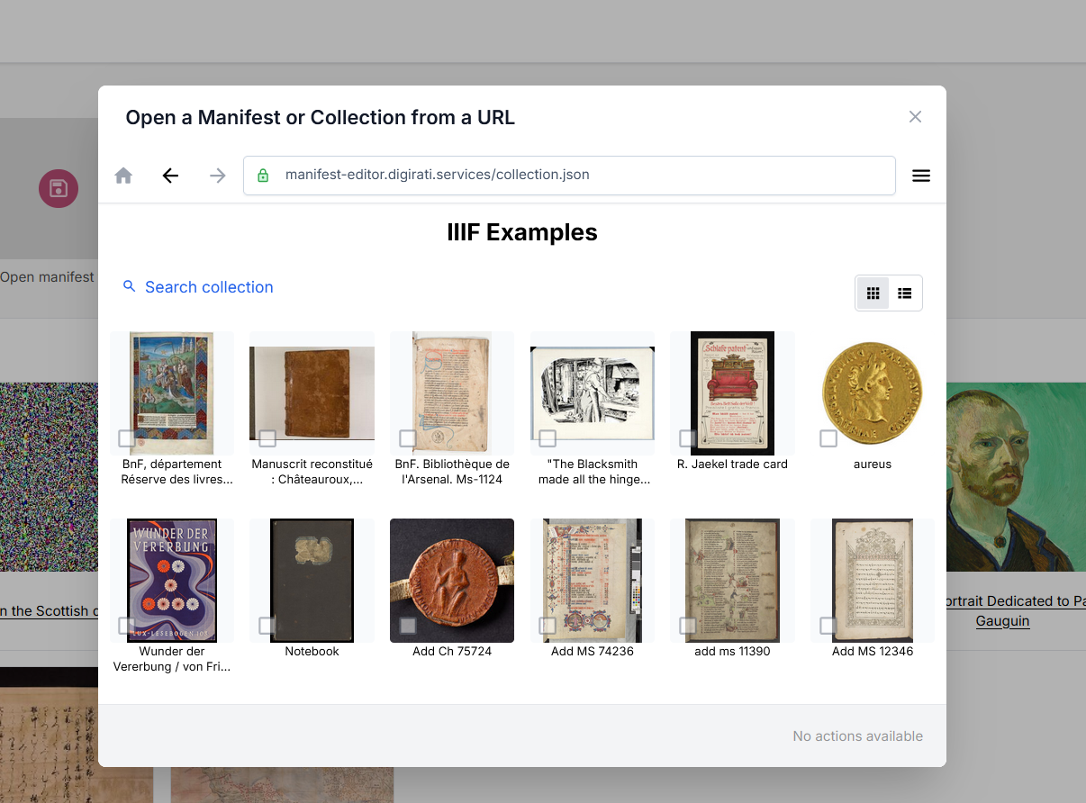1086x803 pixels.
Task: Switch to list view of the collection
Action: pos(904,293)
